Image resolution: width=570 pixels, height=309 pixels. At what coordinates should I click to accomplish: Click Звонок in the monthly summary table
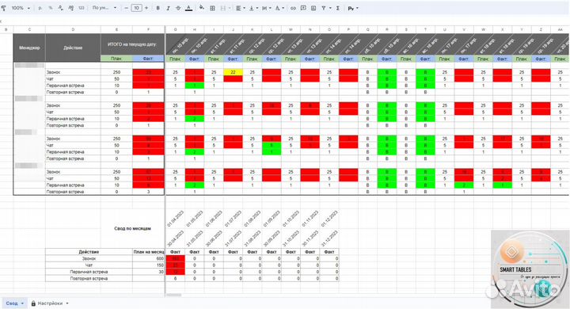pos(89,258)
